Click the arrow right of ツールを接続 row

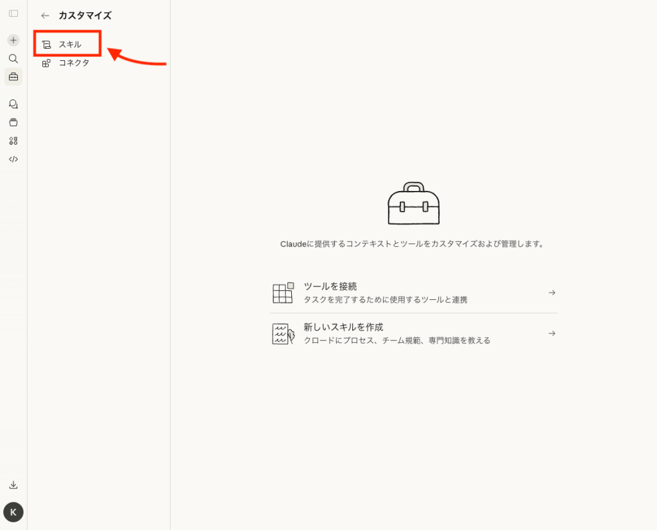coord(551,293)
